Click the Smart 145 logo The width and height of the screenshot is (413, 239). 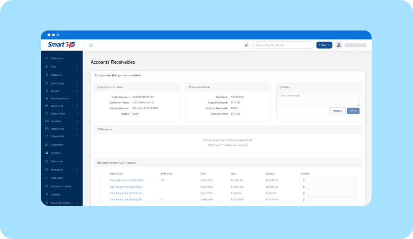pyautogui.click(x=62, y=45)
